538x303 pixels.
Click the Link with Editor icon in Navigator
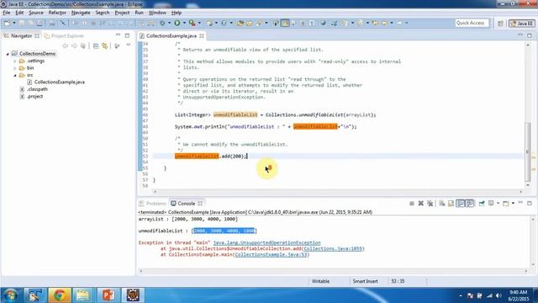(104, 45)
